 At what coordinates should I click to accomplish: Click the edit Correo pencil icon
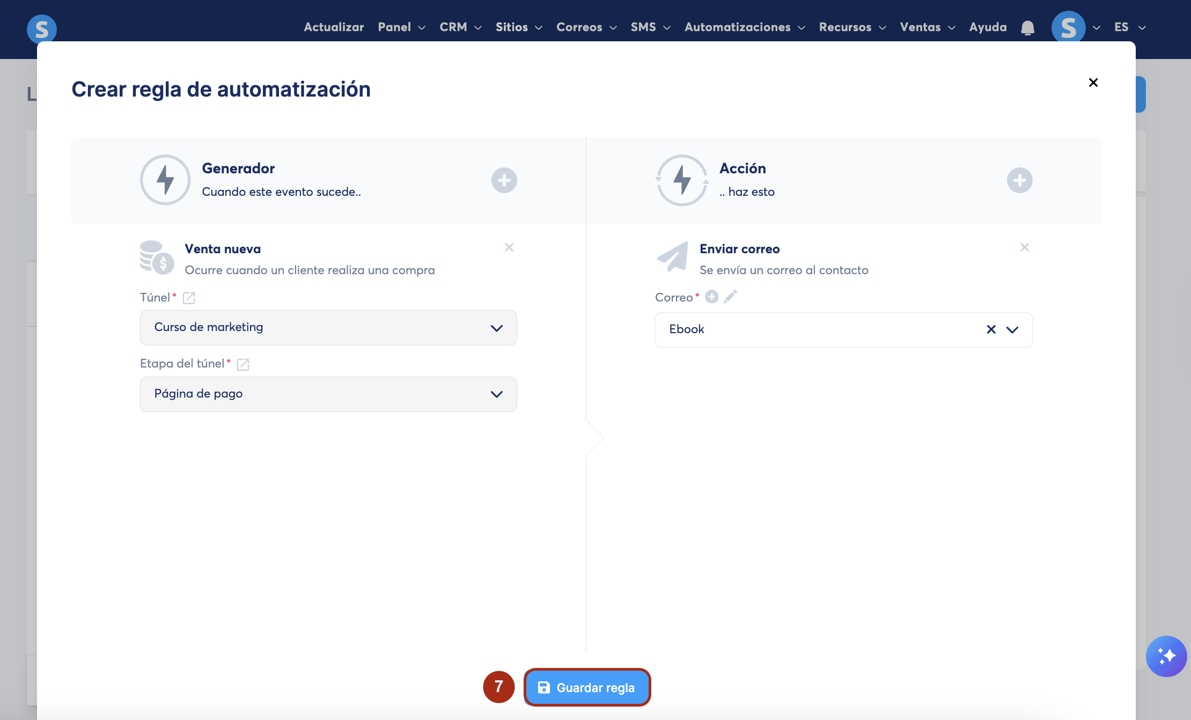click(730, 297)
